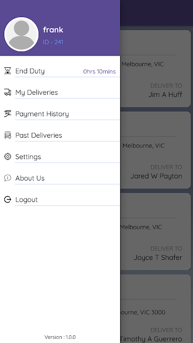193x343 pixels.
Task: Tap the 0hrs 10mins duty timer
Action: [100, 72]
